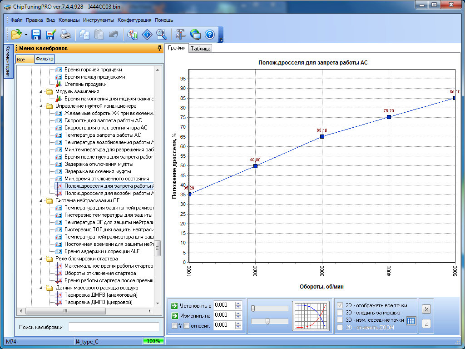Open the dropdown arrow beside the Open file icon
The image size is (465, 349).
26,35
